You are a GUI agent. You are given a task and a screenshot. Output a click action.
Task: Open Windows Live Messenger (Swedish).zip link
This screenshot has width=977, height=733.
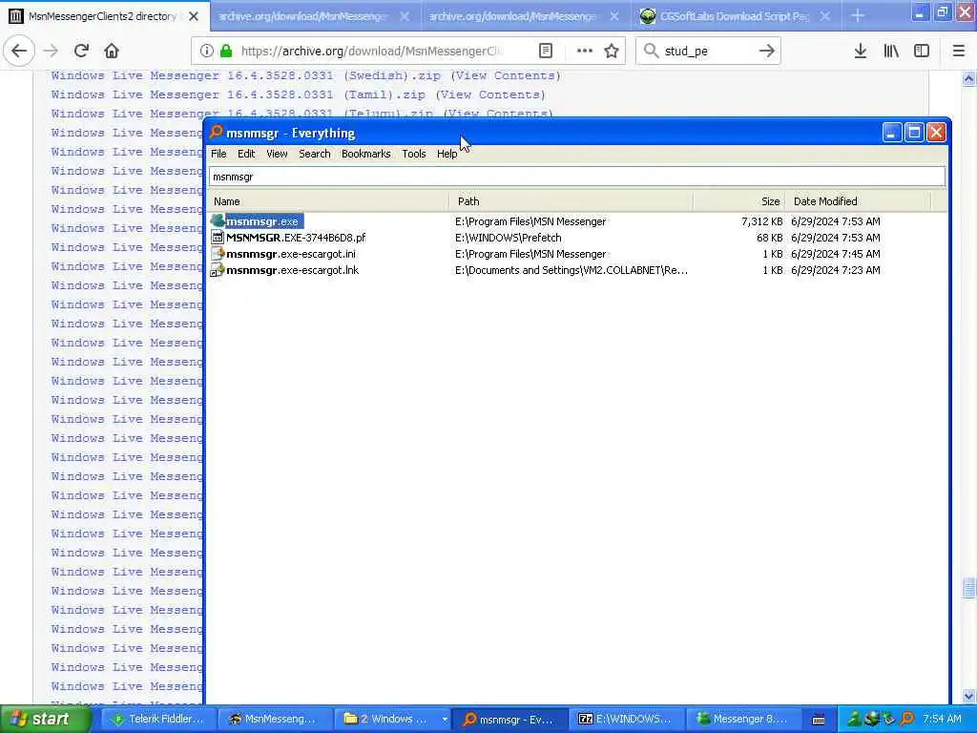245,75
